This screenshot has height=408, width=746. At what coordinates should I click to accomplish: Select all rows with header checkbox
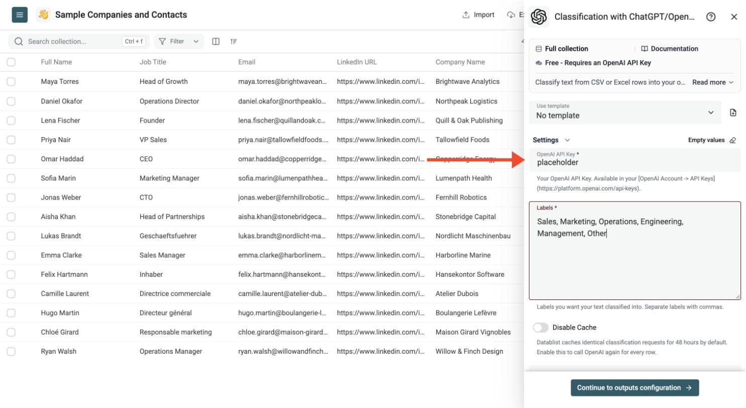[x=11, y=62]
